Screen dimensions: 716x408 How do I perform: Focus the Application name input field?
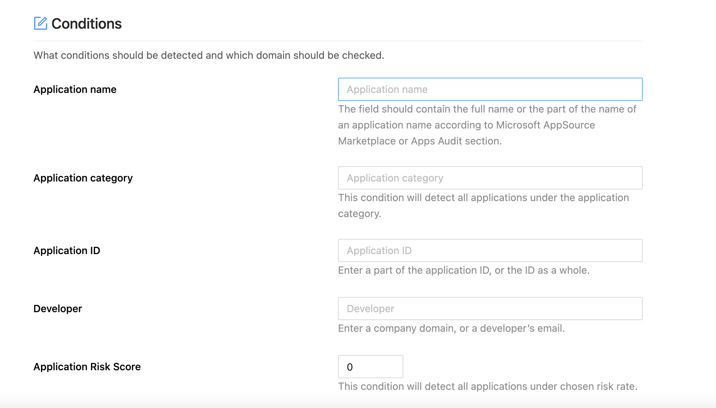pos(490,89)
